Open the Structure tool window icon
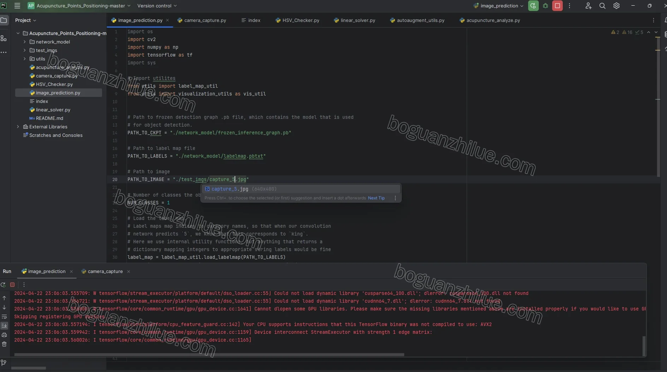The height and width of the screenshot is (372, 667). pyautogui.click(x=4, y=38)
